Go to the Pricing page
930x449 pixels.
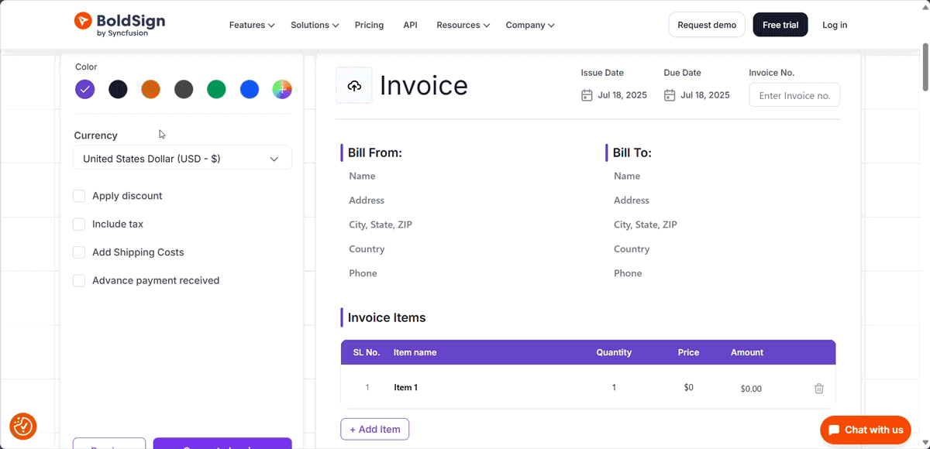(x=369, y=25)
